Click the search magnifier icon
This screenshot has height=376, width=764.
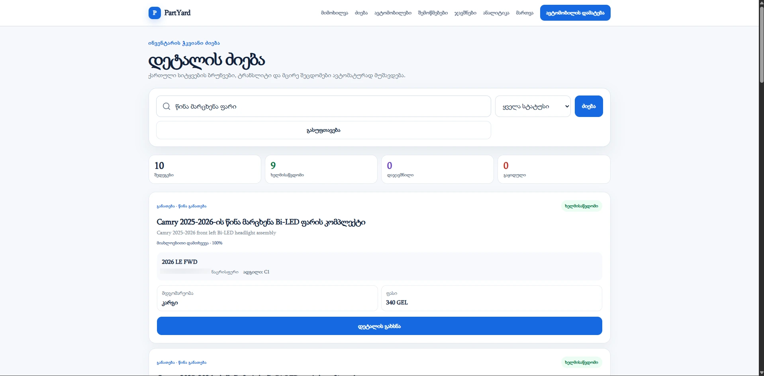(x=167, y=106)
